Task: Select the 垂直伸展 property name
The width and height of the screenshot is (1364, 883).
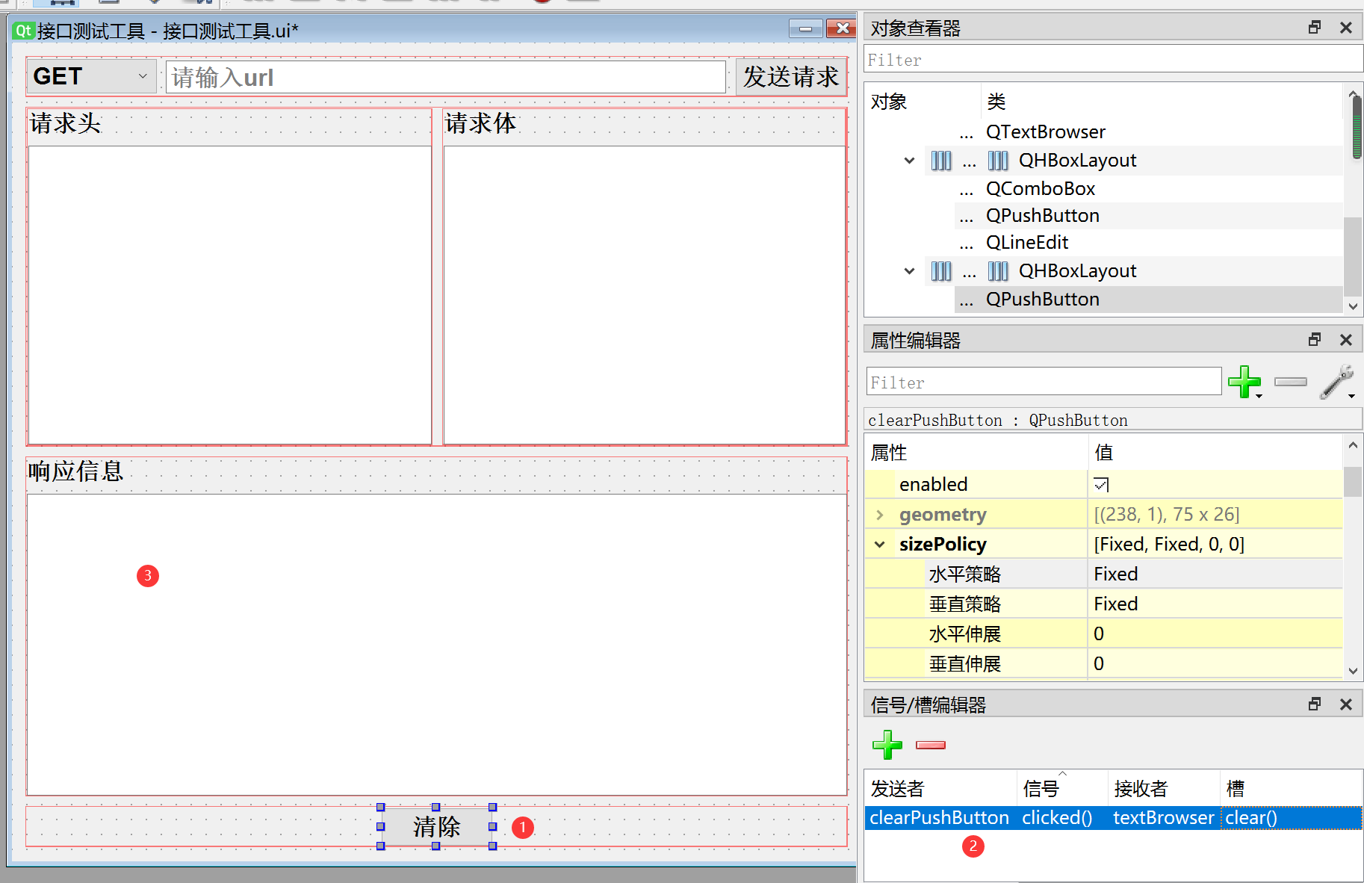Action: 964,664
